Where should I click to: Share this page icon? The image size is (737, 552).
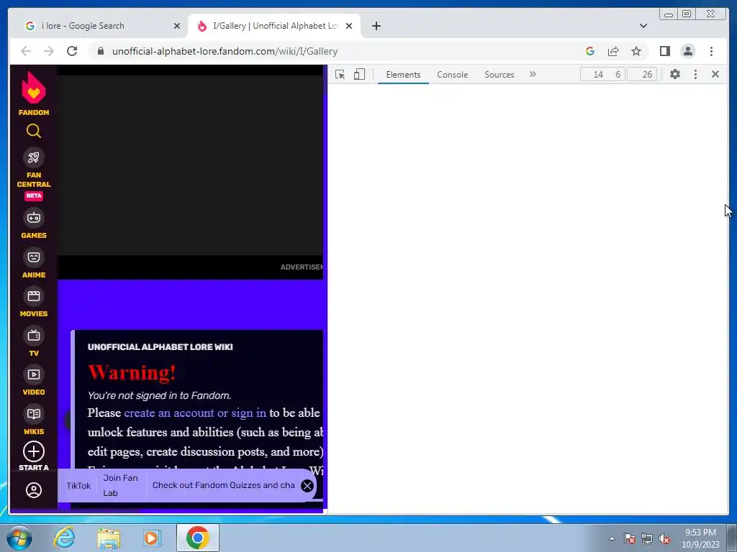(613, 51)
